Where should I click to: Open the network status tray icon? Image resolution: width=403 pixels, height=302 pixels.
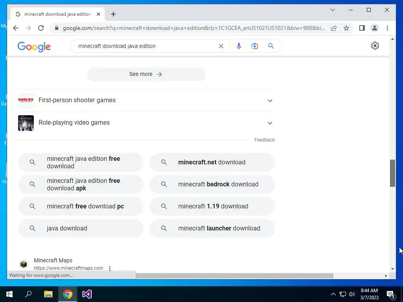(343, 294)
